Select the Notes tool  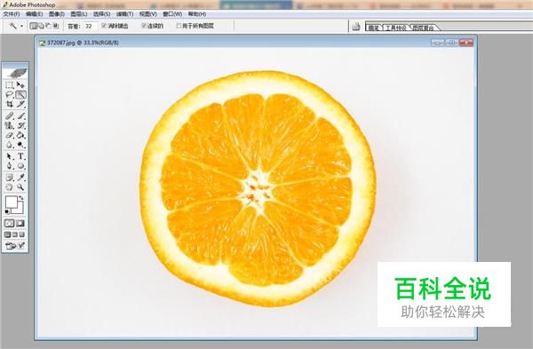click(10, 177)
